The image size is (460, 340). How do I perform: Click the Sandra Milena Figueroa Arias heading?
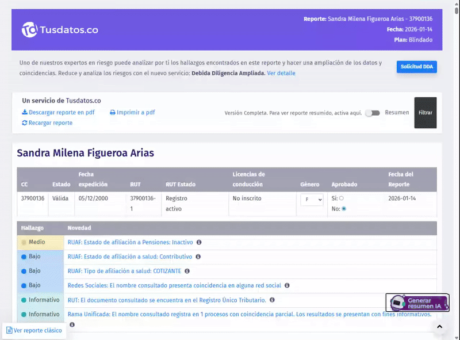pos(85,153)
